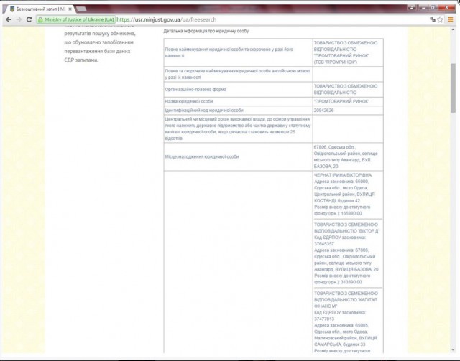Click the label Організаційно-правова форма

coord(195,90)
